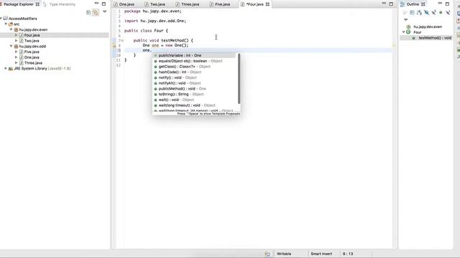Screen dimensions: 460x258
Task: Collapse all in Package Explorer toolbar
Action: coord(88,13)
